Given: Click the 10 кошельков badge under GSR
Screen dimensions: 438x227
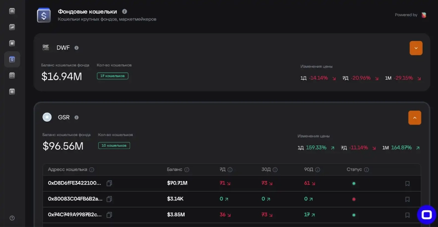Looking at the screenshot, I should pyautogui.click(x=114, y=145).
